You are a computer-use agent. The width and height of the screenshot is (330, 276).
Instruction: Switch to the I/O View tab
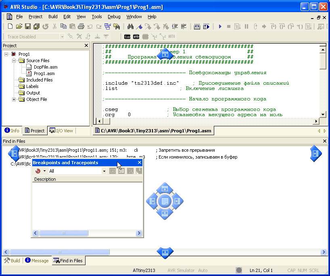tap(61, 131)
